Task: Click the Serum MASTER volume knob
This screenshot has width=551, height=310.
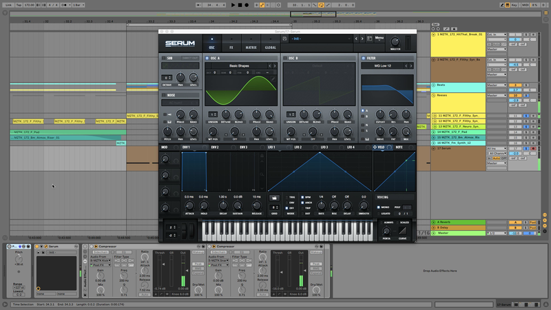Action: point(395,41)
